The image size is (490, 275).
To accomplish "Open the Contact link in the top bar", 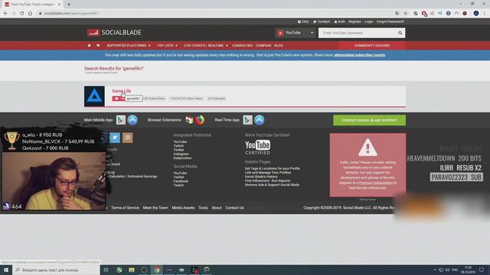I will pos(322,21).
